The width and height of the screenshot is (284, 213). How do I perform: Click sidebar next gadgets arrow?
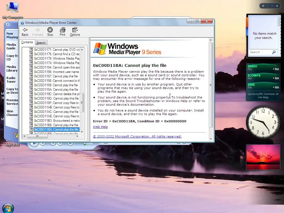click(277, 6)
